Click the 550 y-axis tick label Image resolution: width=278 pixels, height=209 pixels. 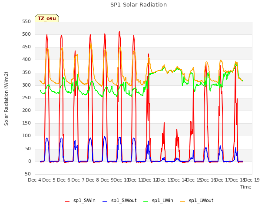point(26,22)
